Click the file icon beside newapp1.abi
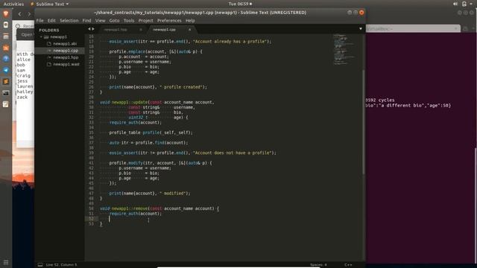The height and width of the screenshot is (268, 477). [49, 44]
